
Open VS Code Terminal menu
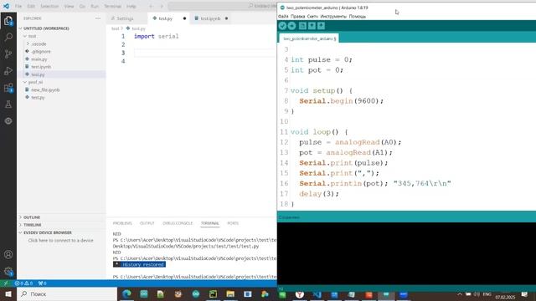(x=112, y=6)
